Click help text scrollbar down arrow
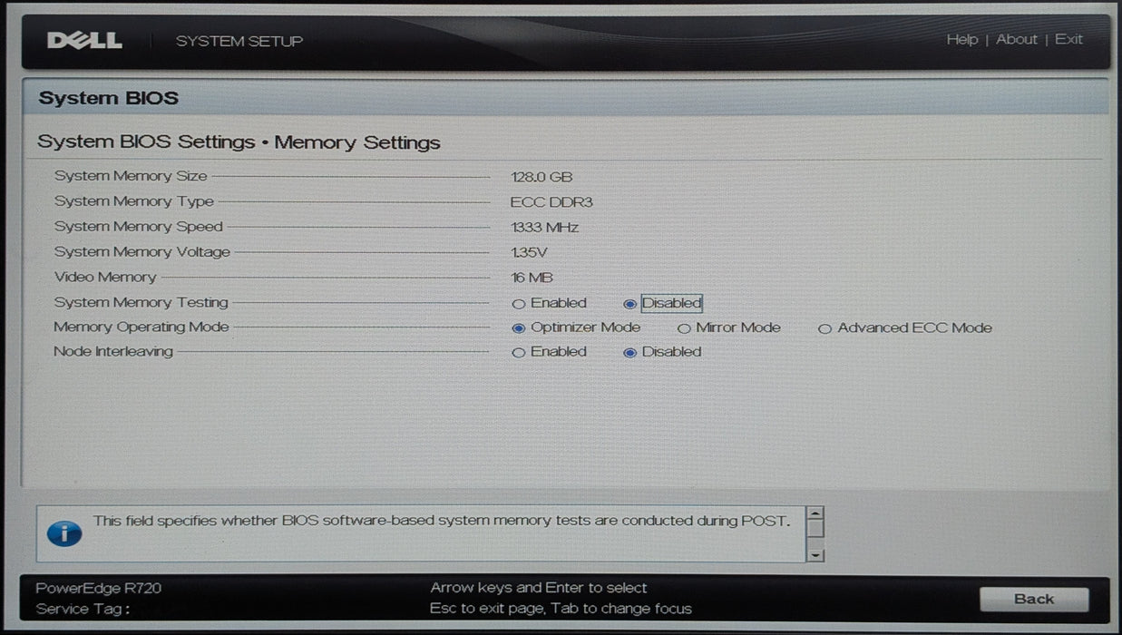1122x635 pixels. pos(815,555)
